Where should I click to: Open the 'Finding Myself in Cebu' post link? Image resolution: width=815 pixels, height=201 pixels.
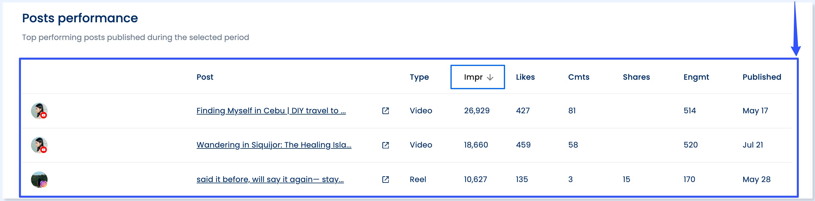click(x=271, y=111)
